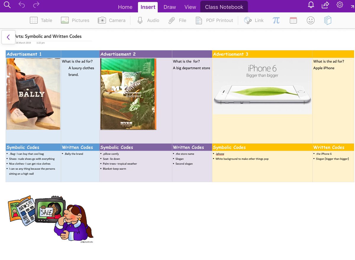Click the misspelled '.iphone' bullet
This screenshot has width=355, height=260.
[220, 154]
